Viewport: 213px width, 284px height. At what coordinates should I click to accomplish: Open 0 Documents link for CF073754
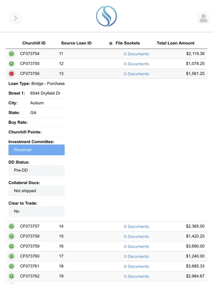pyautogui.click(x=136, y=54)
